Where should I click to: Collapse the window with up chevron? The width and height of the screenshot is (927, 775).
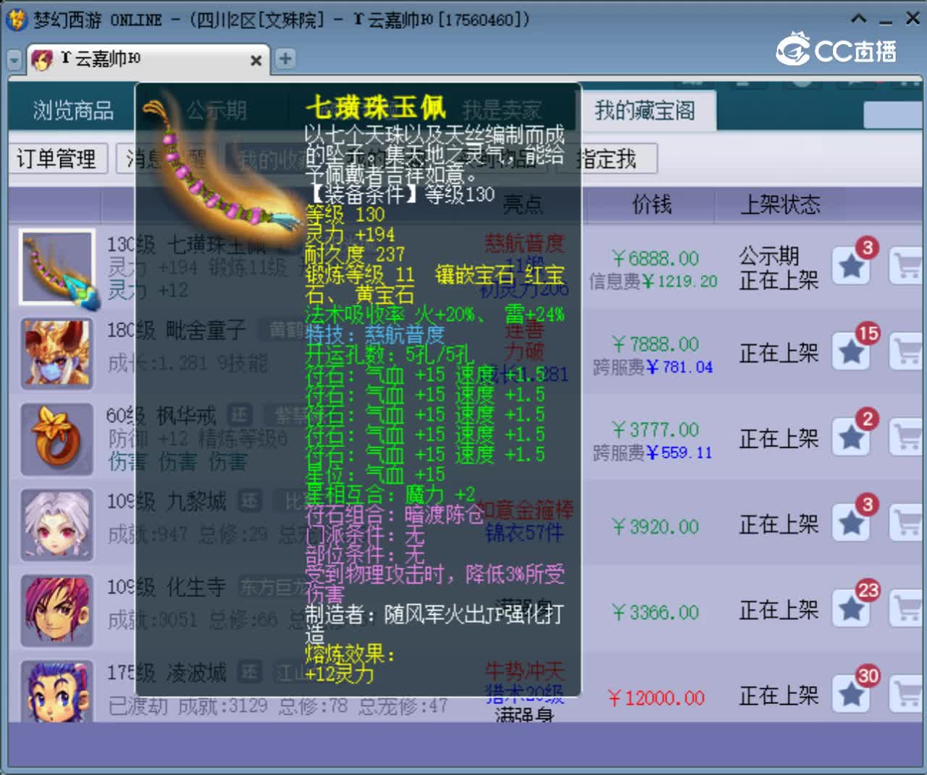coord(859,19)
